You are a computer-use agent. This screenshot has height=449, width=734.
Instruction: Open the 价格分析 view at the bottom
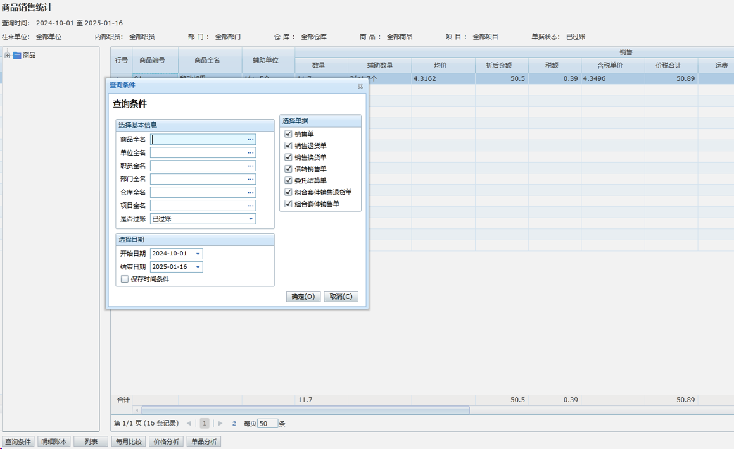click(166, 441)
